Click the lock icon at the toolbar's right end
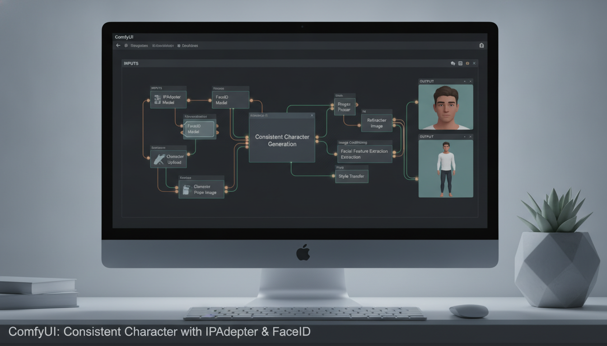The width and height of the screenshot is (607, 346). 481,46
